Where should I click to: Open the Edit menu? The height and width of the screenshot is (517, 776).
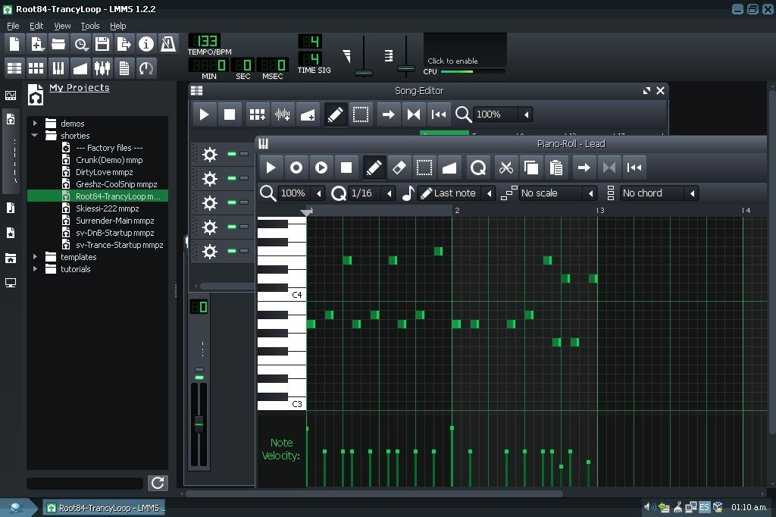(x=36, y=26)
